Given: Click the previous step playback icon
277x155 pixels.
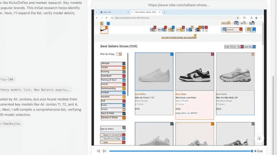Looking at the screenshot, I should pyautogui.click(x=98, y=151).
